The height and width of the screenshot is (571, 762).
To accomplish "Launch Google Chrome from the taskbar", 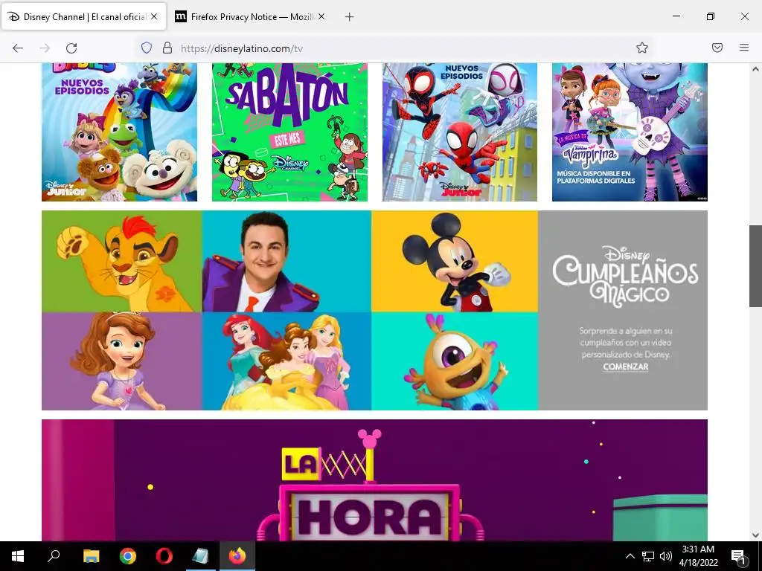I will [x=128, y=556].
